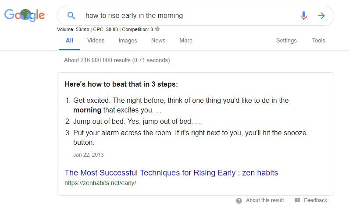Image resolution: width=349 pixels, height=210 pixels.
Task: Open the Tools search filters
Action: tap(318, 40)
